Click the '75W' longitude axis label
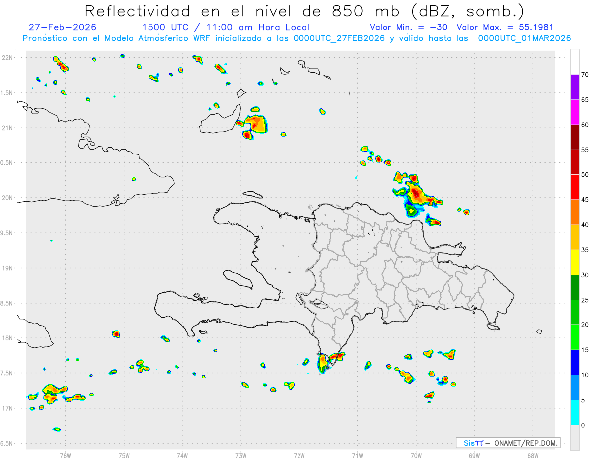Image resolution: width=598 pixels, height=462 pixels. point(124,455)
